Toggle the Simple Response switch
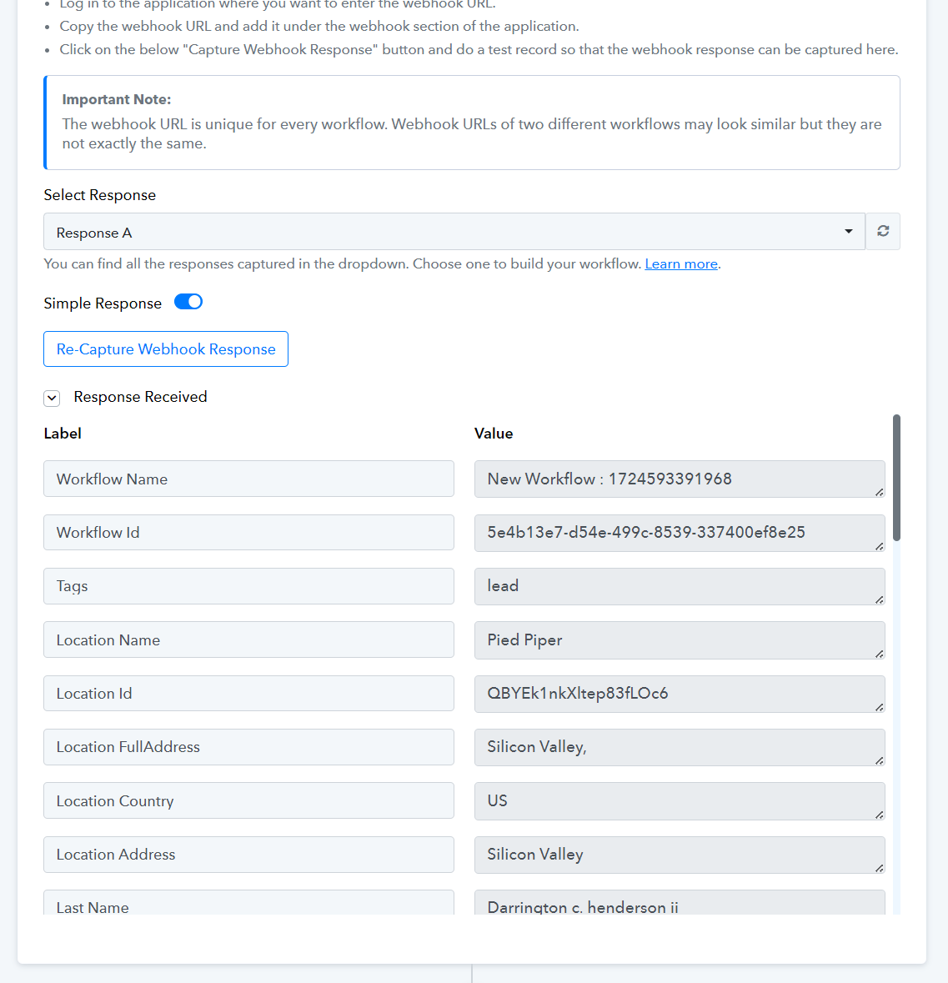The height and width of the screenshot is (983, 948). [188, 302]
